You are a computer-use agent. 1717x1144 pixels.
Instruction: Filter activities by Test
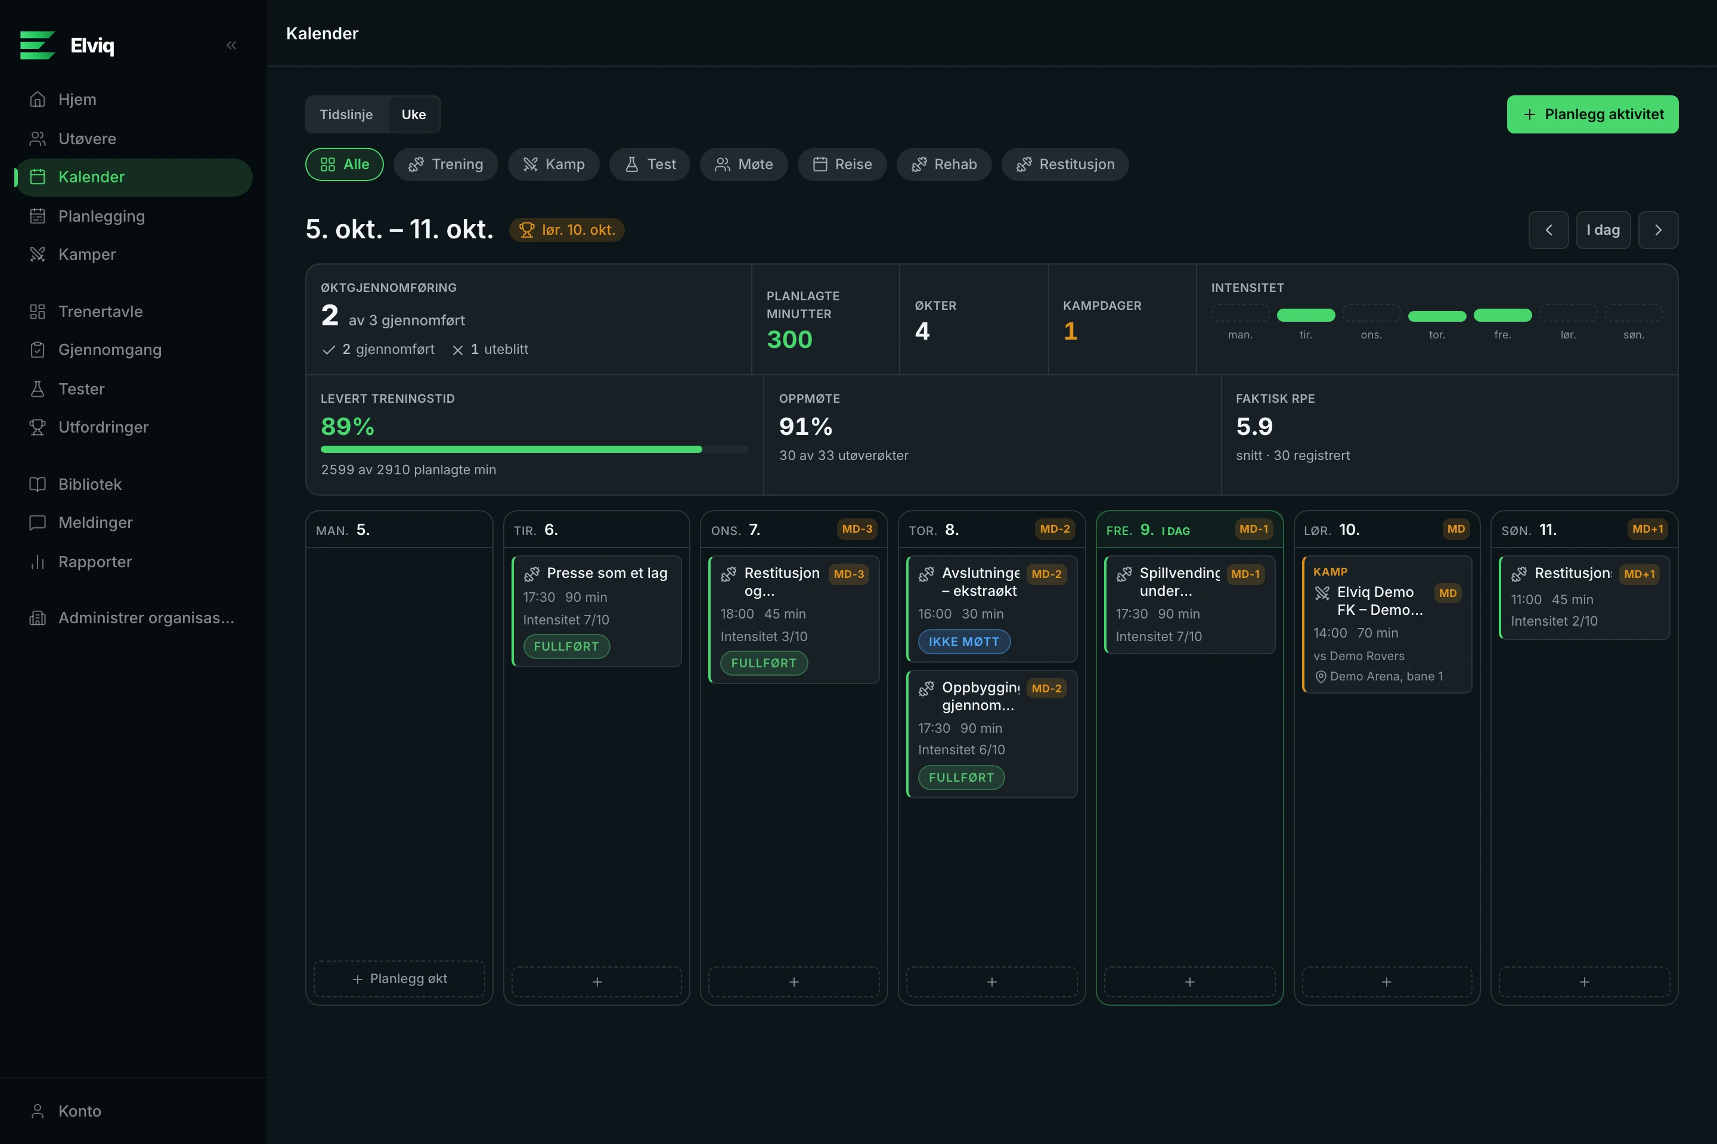[x=650, y=164]
